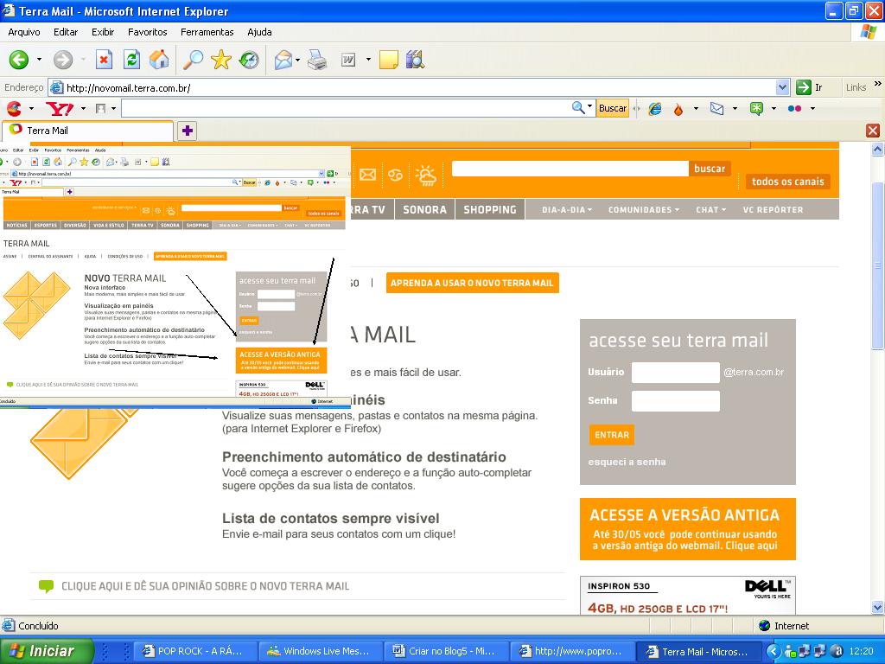Expand the COMUNIDADES menu on Terra

click(643, 209)
